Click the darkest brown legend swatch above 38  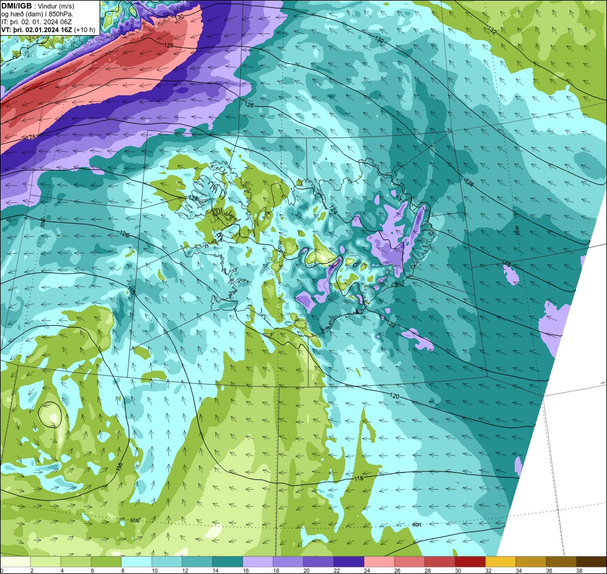coord(591,562)
